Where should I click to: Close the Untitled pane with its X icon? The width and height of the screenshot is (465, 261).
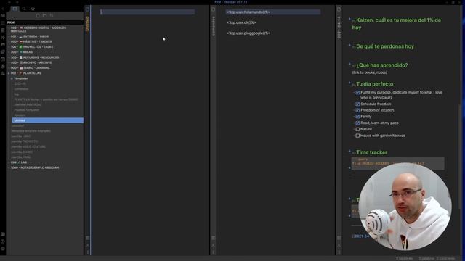[x=88, y=245]
